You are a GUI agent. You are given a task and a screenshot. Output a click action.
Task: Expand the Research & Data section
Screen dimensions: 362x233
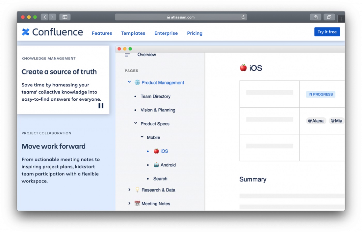(129, 190)
